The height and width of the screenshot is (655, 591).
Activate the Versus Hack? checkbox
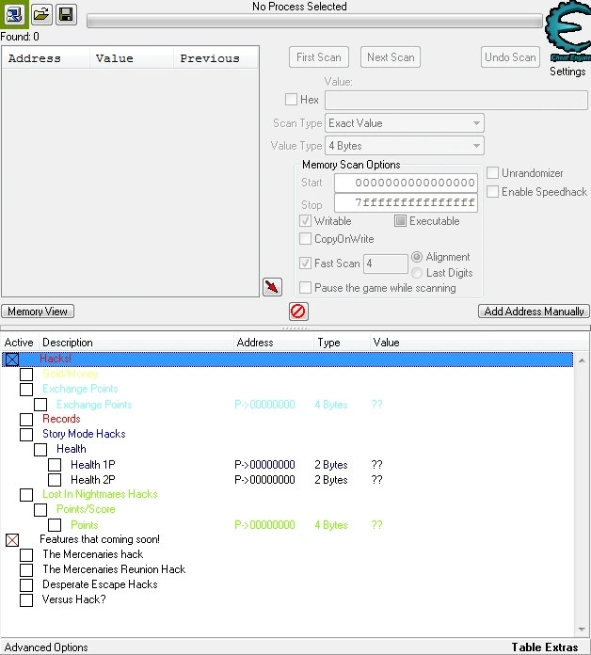coord(26,600)
